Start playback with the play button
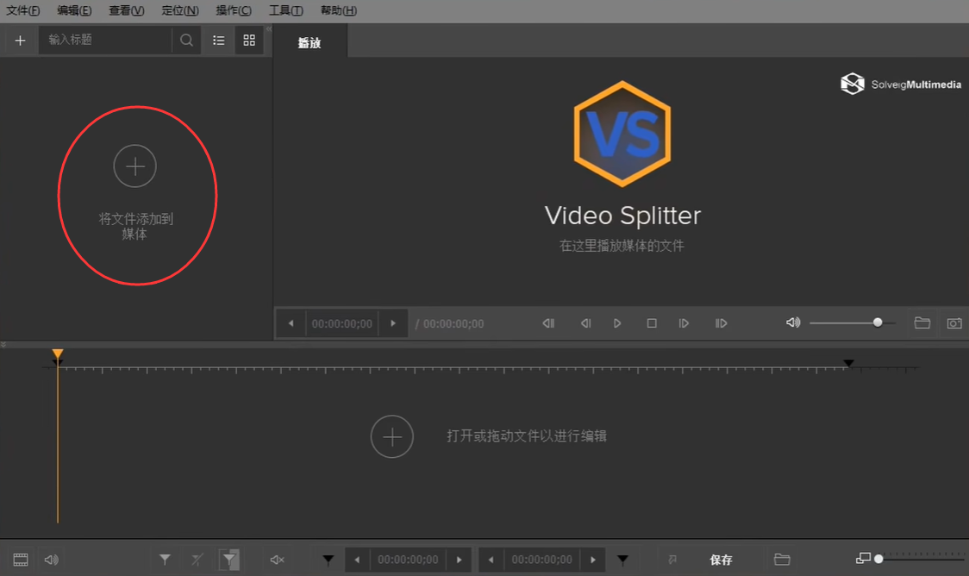969x576 pixels. point(616,323)
